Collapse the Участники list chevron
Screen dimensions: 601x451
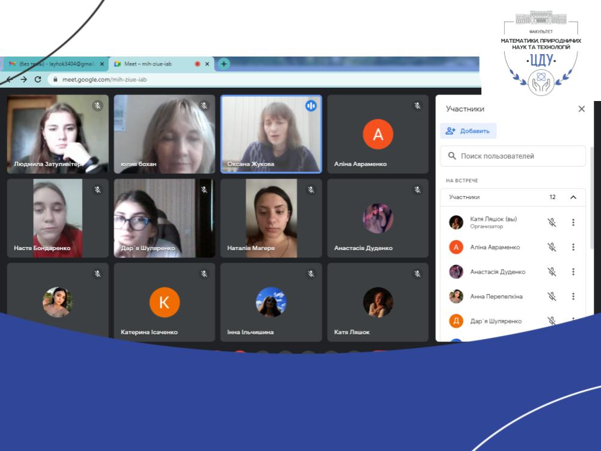point(573,197)
